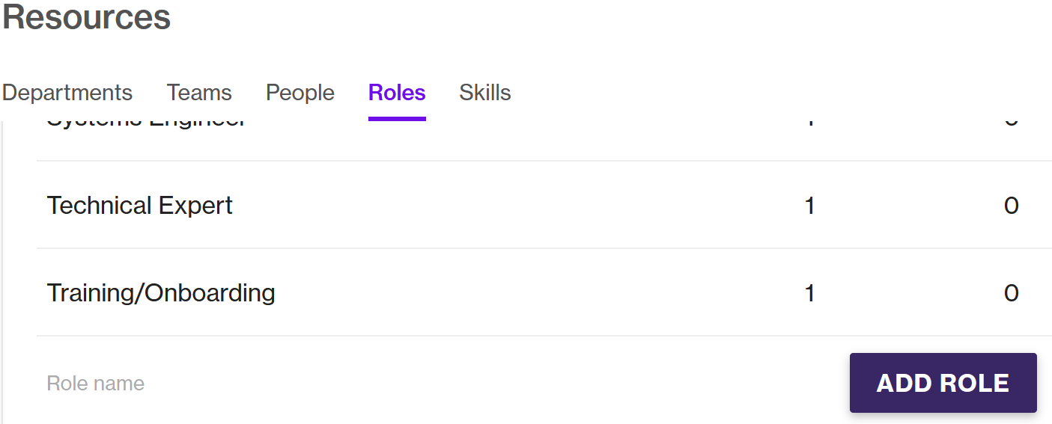This screenshot has width=1052, height=424.
Task: Select the Training/Onboarding row's empty middle area
Action: tap(535, 293)
